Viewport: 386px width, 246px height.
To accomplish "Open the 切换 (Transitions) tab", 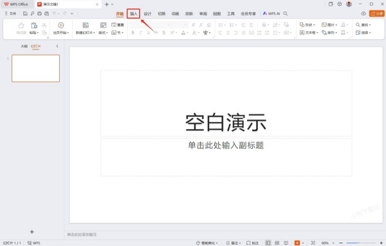I will coord(161,13).
